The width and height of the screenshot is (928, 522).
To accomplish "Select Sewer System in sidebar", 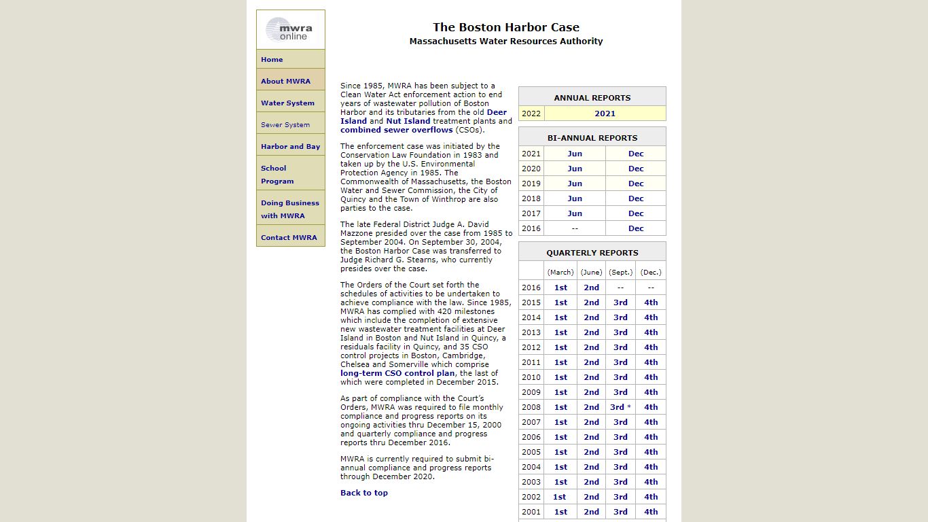I will [285, 125].
